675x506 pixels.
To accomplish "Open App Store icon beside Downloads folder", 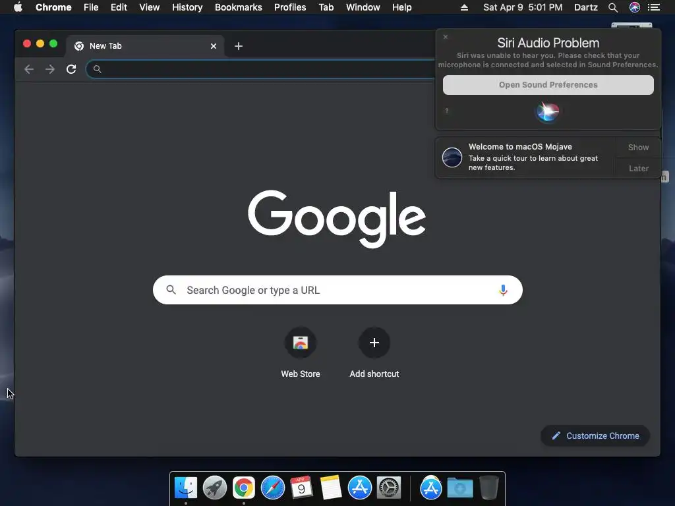I will pos(431,488).
